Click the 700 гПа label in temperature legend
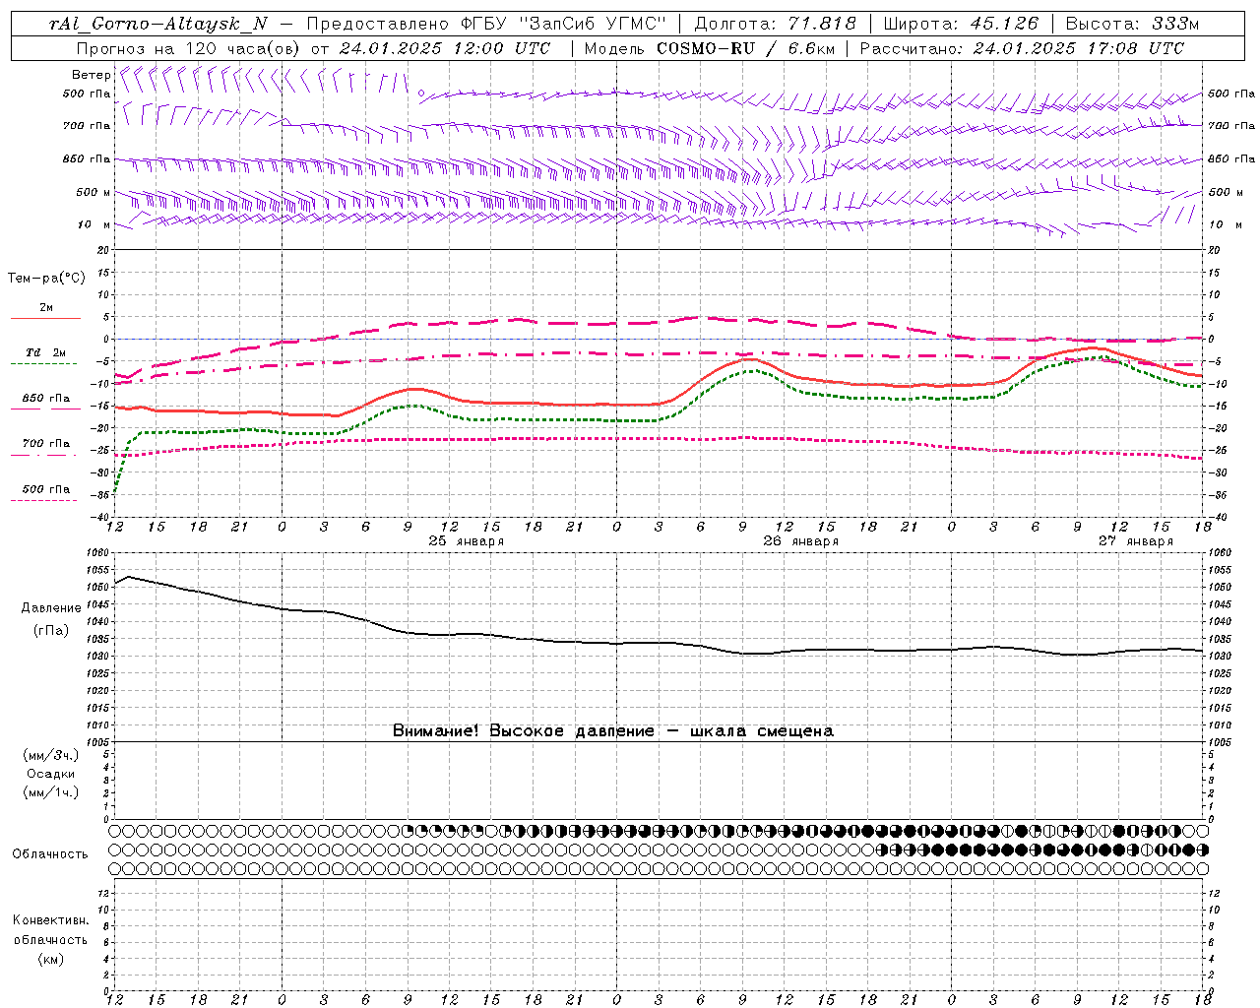The image size is (1260, 1008). coord(46,443)
